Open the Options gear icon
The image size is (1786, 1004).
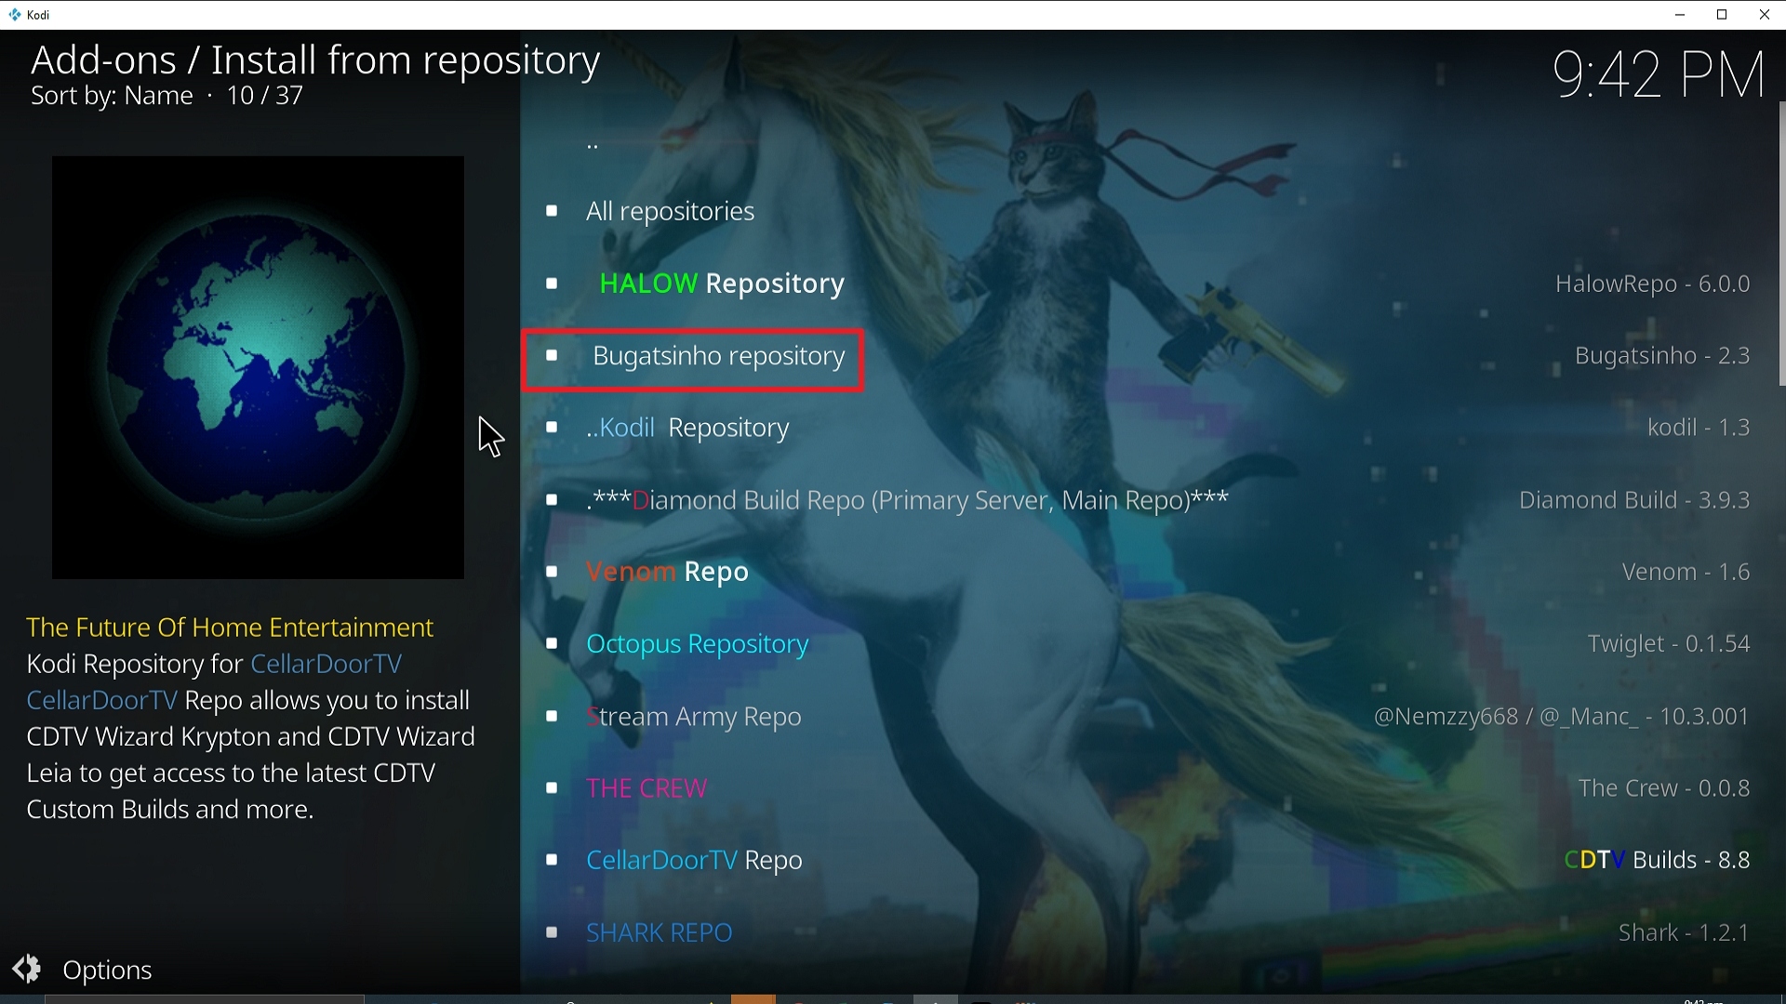(x=27, y=970)
